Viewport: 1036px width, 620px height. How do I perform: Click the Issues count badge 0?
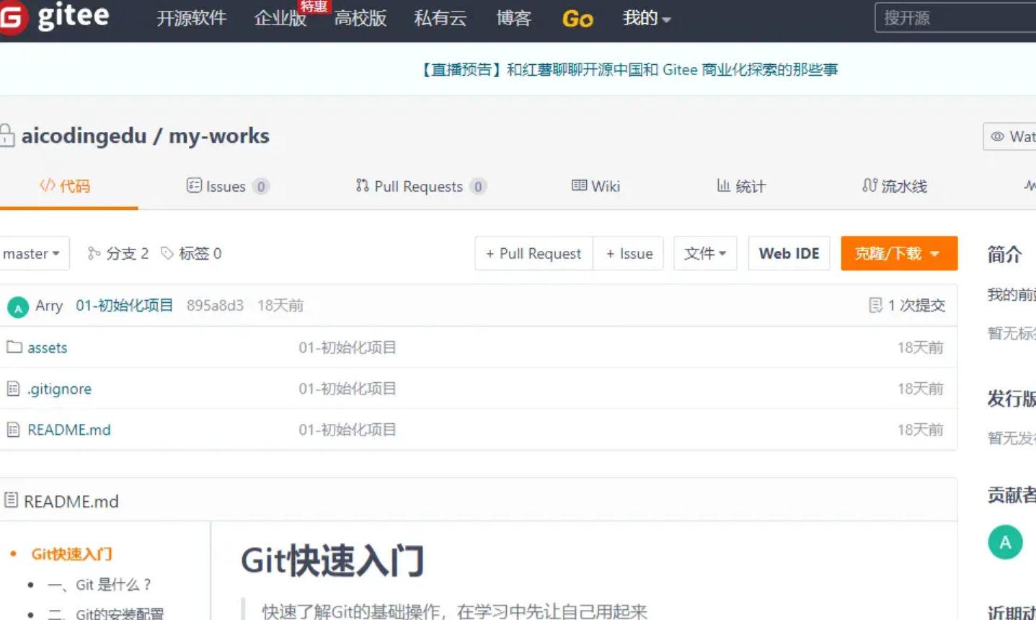click(261, 187)
